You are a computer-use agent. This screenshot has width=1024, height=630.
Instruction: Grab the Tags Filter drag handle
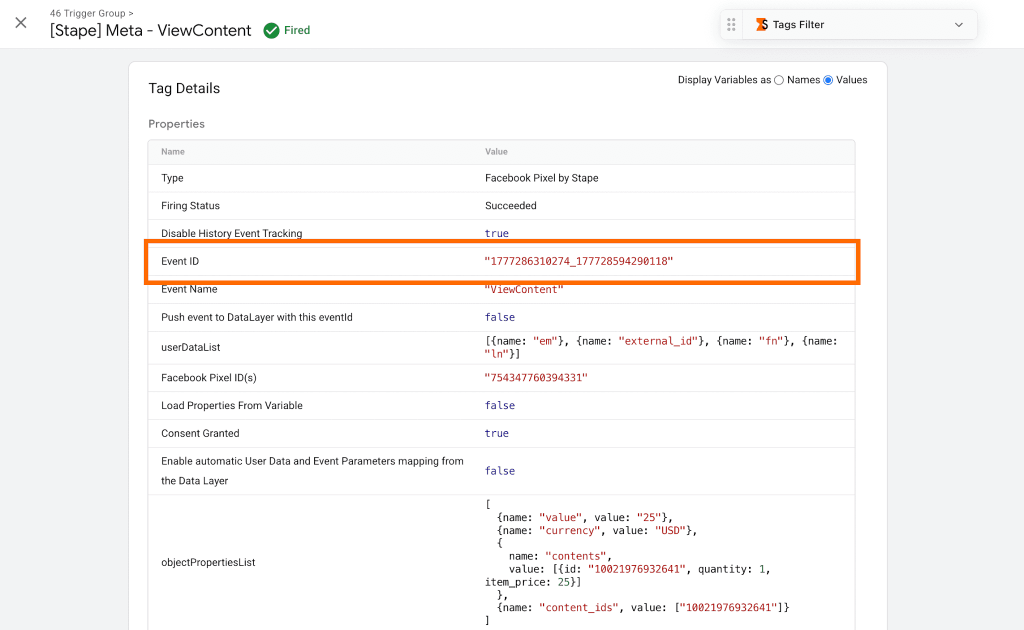point(731,24)
